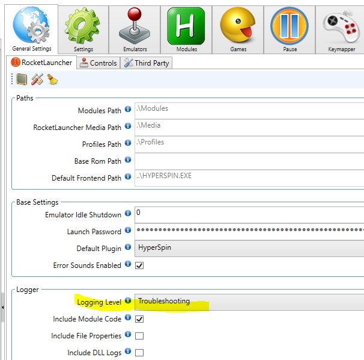Viewport: 364px width, 360px height.
Task: Click the broom cleanup toolbar icon
Action: [x=52, y=79]
